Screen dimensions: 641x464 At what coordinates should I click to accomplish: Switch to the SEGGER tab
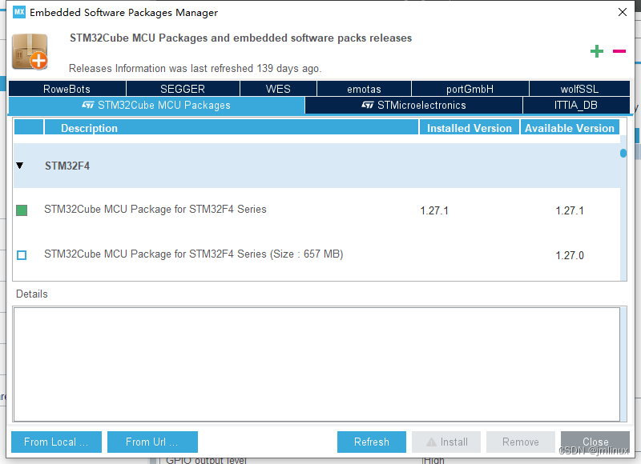[183, 88]
